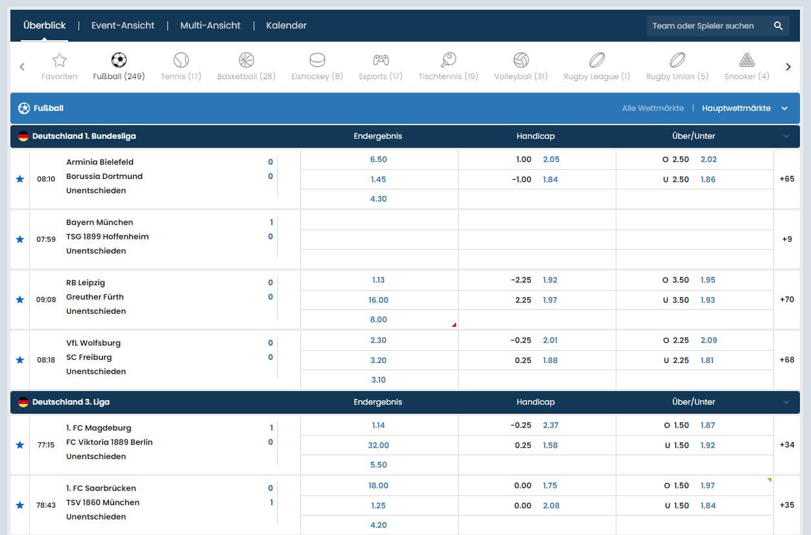Select the Alle Wettmärkte filter
Image resolution: width=811 pixels, height=535 pixels.
pyautogui.click(x=653, y=108)
